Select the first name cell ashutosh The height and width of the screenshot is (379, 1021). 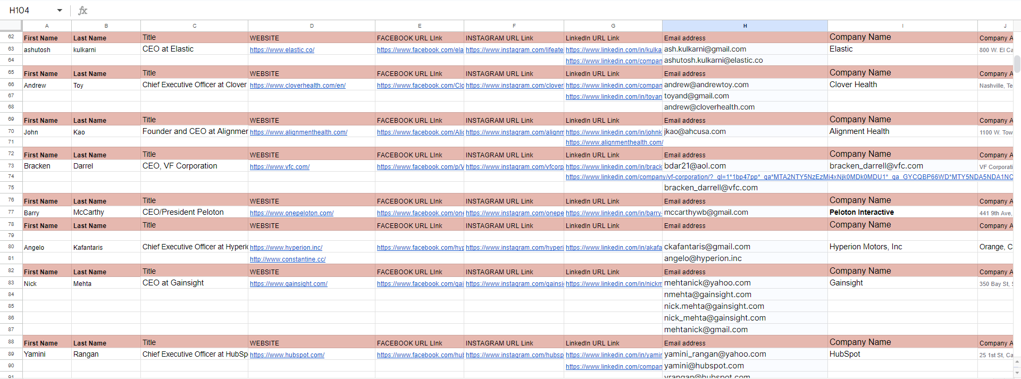point(47,49)
